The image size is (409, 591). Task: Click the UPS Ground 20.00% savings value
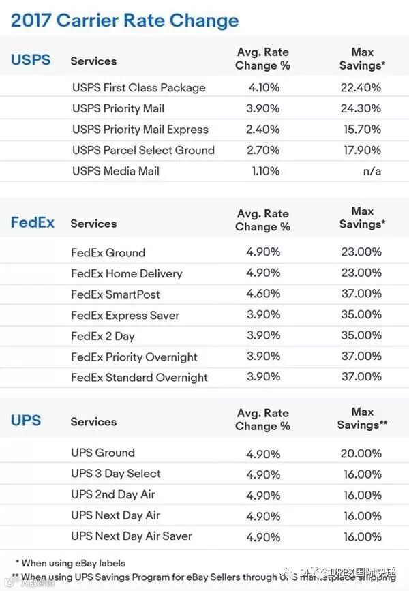click(x=361, y=453)
